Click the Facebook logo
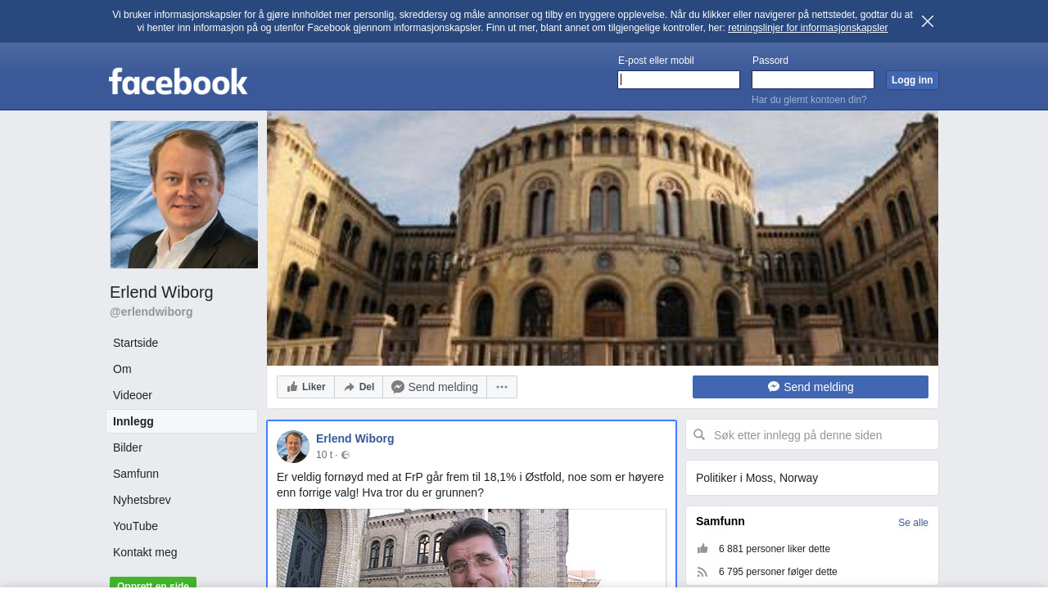This screenshot has width=1048, height=589. [178, 81]
